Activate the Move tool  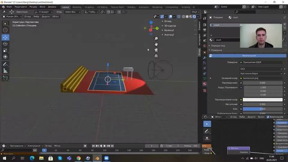[5, 37]
